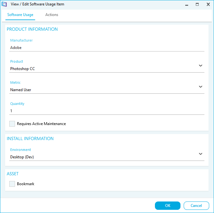This screenshot has height=213, width=214.
Task: Select the Named User metric text
Action: tap(21, 90)
